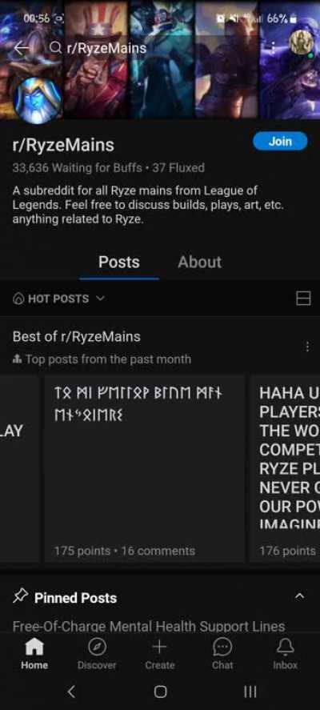Select the Posts tab
Screen dimensions: 320x710
point(119,262)
